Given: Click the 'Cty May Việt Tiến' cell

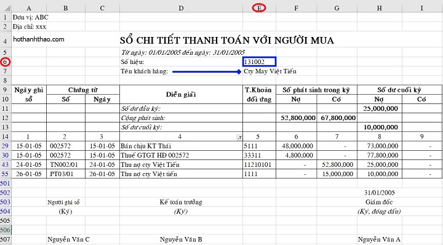Looking at the screenshot, I should click(270, 71).
